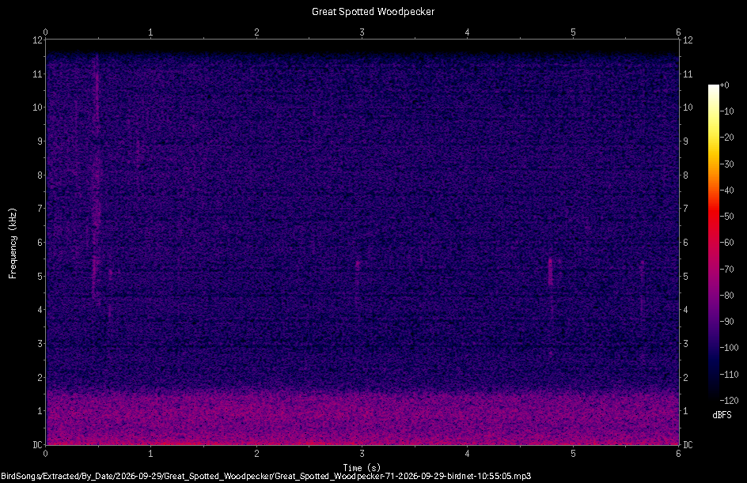Viewport: 747px width, 483px height.
Task: Click the "3" tick on the top time axis
Action: (362, 32)
